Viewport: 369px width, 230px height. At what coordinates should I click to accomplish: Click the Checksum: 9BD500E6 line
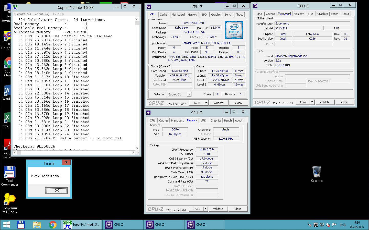[x=34, y=146]
